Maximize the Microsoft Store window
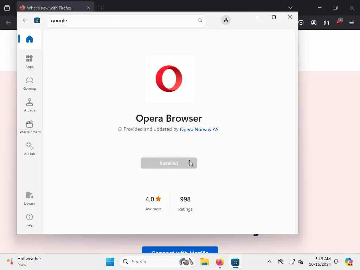360x270 pixels. coord(274,17)
